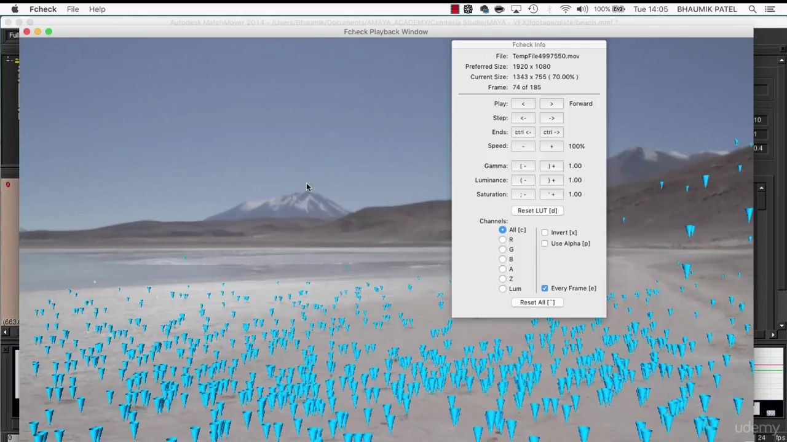This screenshot has height=442, width=787.
Task: Click the red film strip icon in menu bar
Action: pyautogui.click(x=454, y=9)
